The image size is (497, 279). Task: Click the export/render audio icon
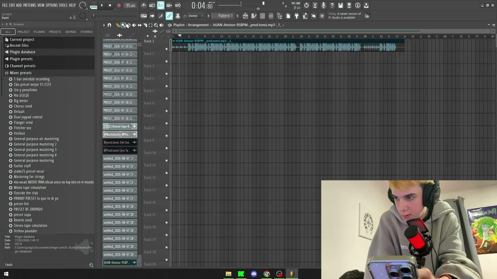point(349,5)
